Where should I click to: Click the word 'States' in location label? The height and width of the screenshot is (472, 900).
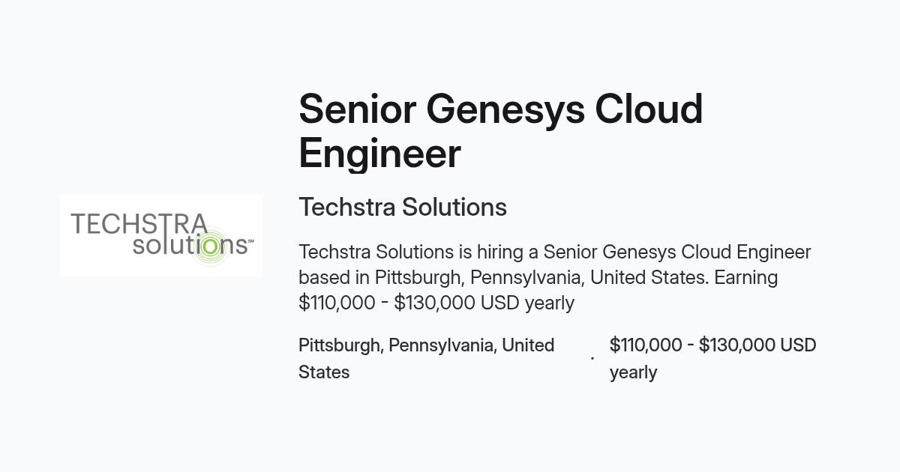324,372
